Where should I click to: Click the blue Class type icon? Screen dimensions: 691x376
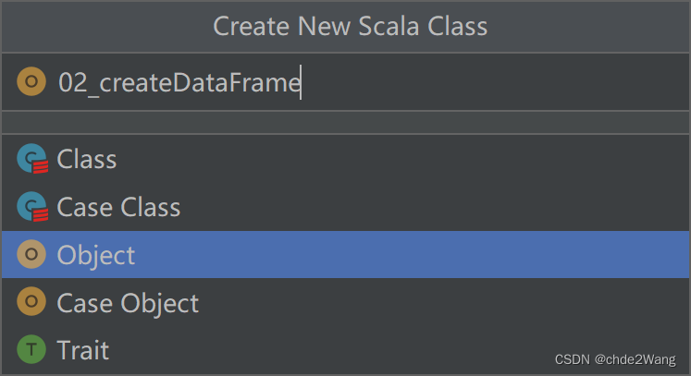click(x=31, y=159)
